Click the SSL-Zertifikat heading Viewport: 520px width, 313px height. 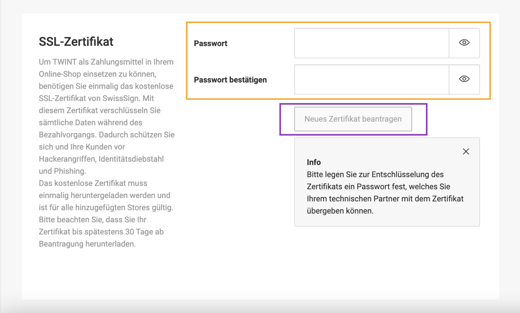pyautogui.click(x=76, y=41)
